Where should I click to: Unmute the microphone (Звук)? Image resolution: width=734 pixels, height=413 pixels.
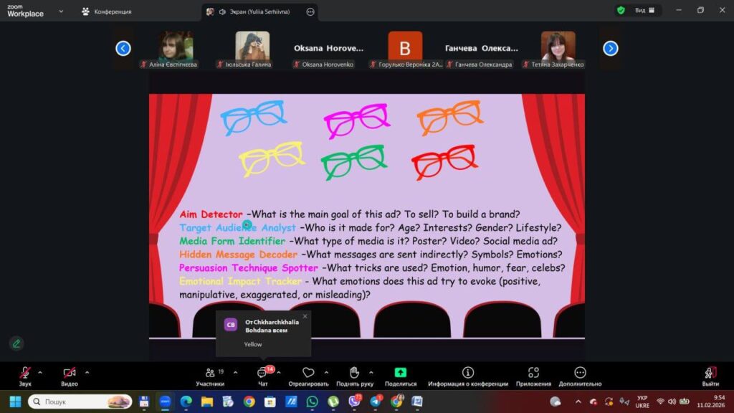point(25,373)
